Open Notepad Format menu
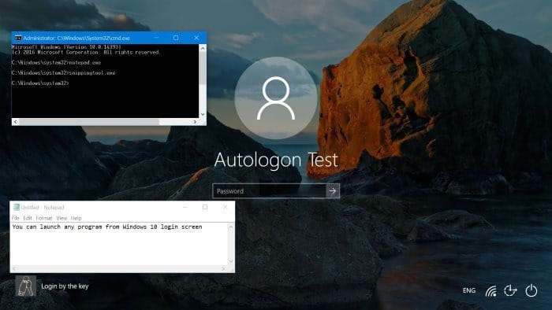This screenshot has height=310, width=552. pyautogui.click(x=44, y=218)
